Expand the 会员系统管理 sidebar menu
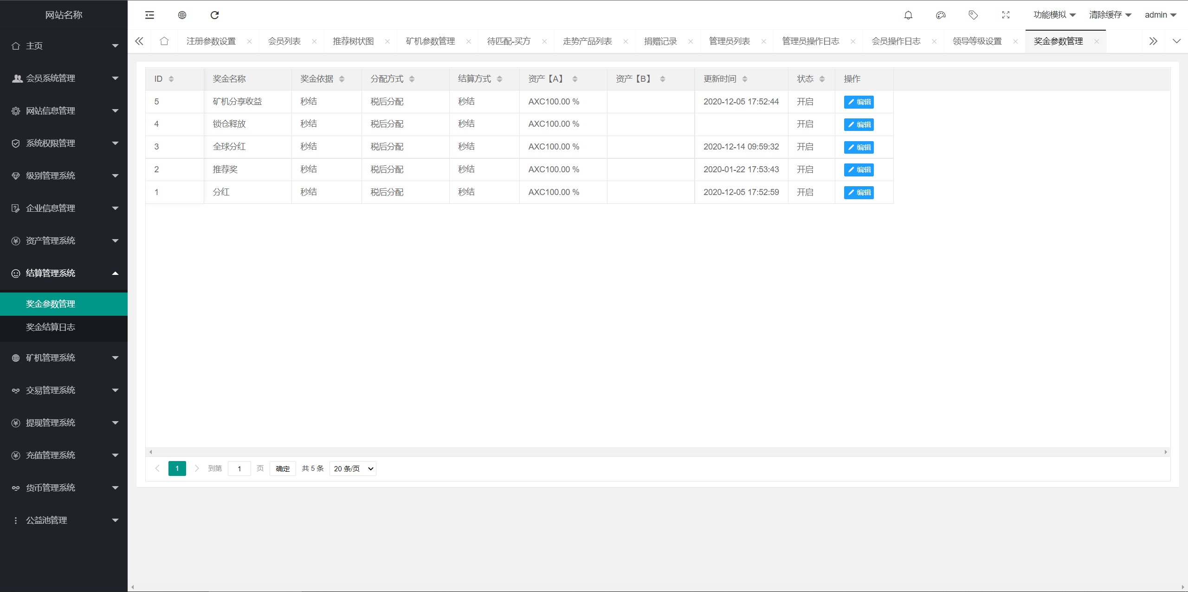This screenshot has width=1188, height=592. coord(64,78)
